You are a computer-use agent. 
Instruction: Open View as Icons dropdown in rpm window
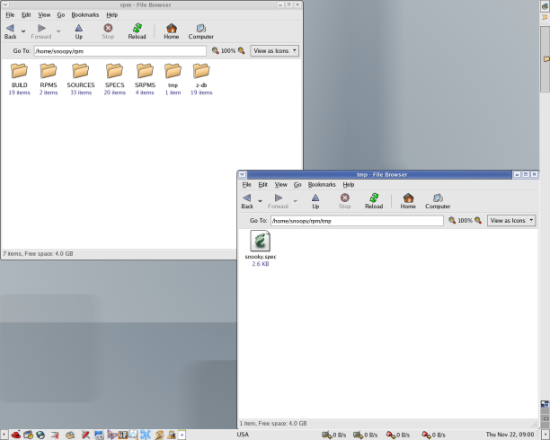tap(275, 51)
